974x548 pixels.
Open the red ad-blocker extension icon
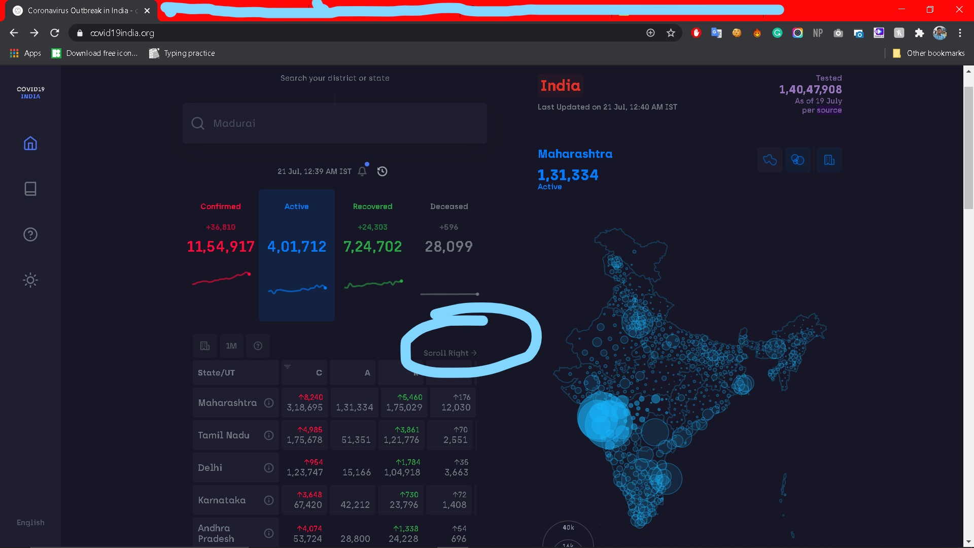pyautogui.click(x=696, y=33)
